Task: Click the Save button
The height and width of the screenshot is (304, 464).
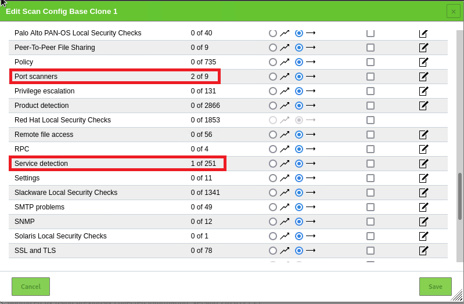Action: click(435, 287)
